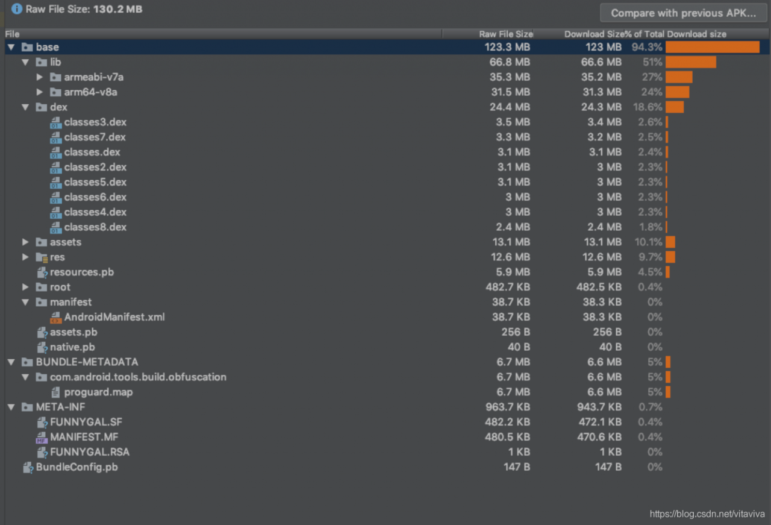Viewport: 771px width, 525px height.
Task: Click the classes.dex file icon
Action: click(x=55, y=152)
